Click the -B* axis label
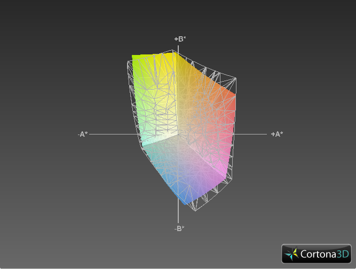 (179, 228)
